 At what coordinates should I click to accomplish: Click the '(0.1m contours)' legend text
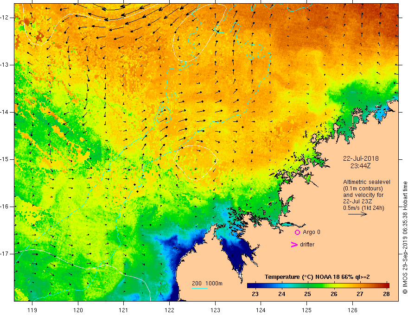click(x=363, y=189)
